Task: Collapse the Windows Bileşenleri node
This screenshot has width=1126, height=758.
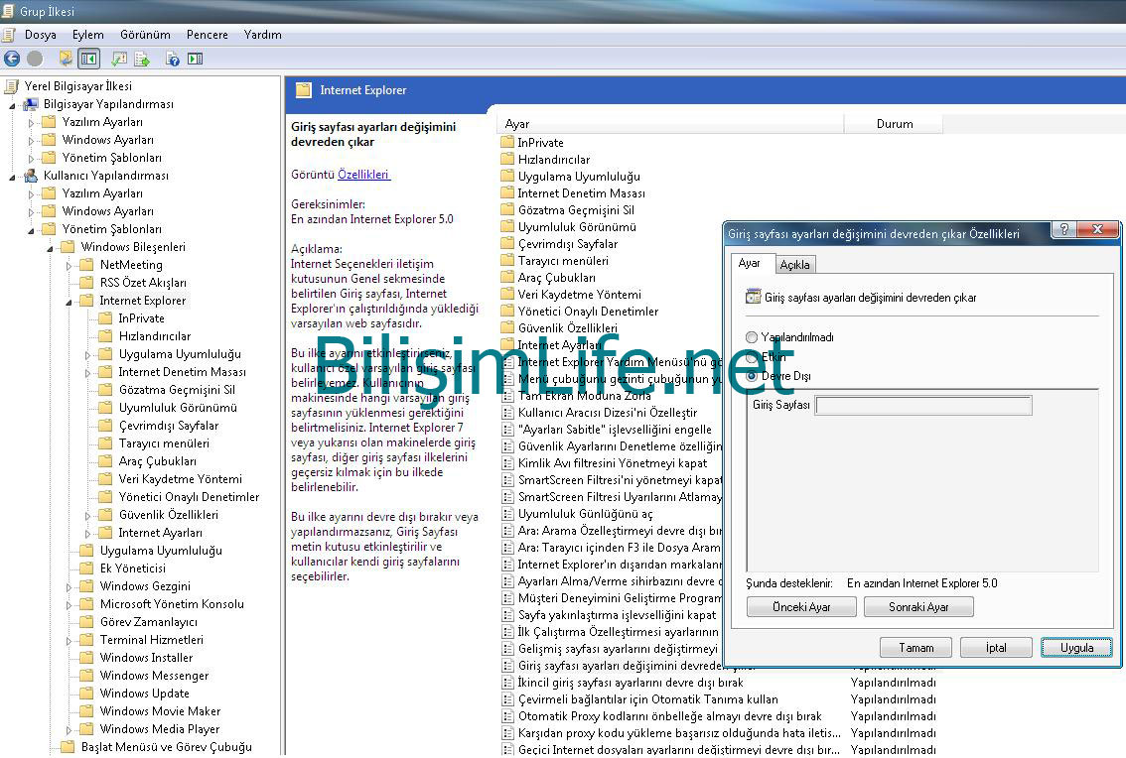Action: point(50,248)
